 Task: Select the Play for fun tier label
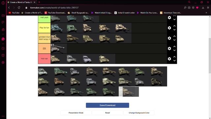click(44, 28)
